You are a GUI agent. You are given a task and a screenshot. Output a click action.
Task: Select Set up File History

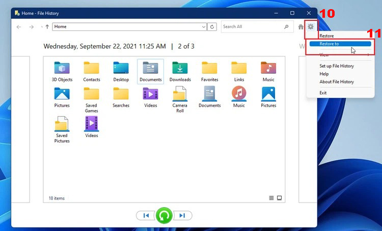[337, 66]
